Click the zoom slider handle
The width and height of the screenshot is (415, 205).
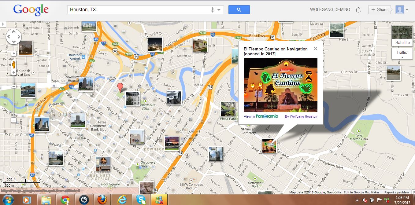(13, 86)
